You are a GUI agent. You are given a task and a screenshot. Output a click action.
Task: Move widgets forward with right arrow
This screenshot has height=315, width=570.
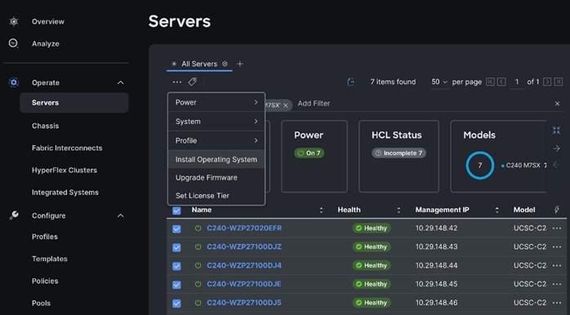pos(556,149)
